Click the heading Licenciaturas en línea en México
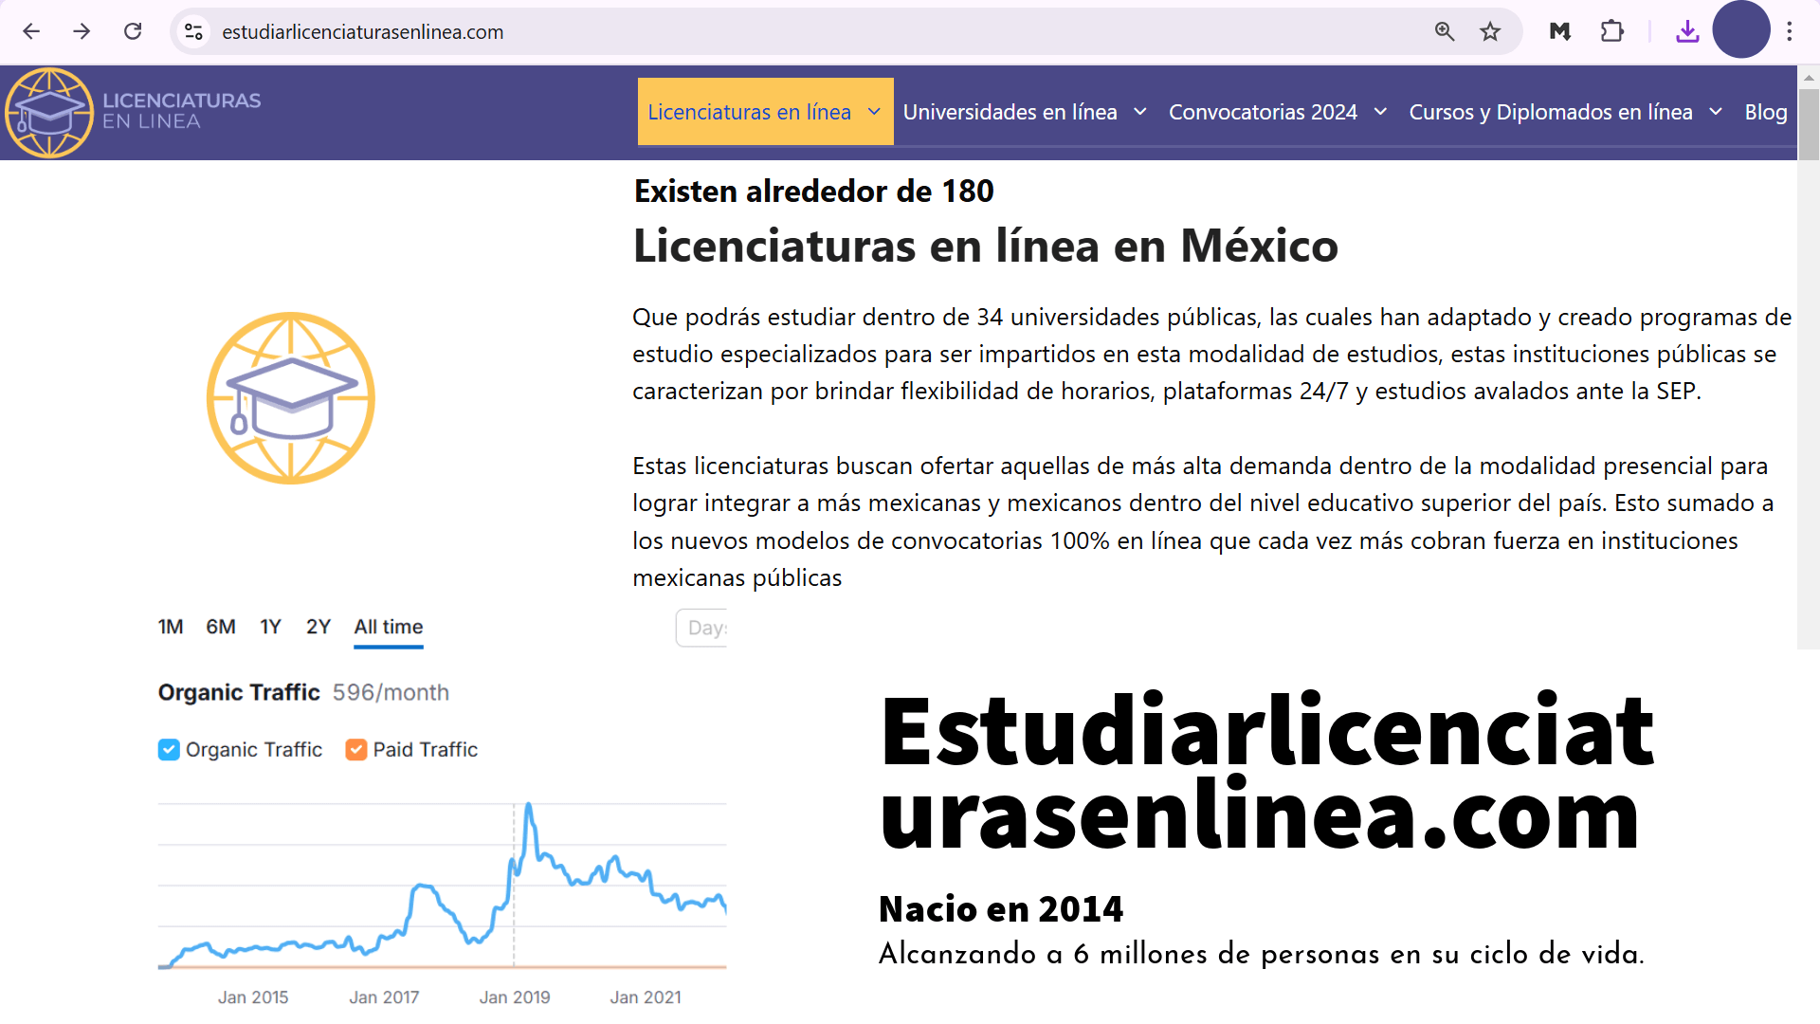The width and height of the screenshot is (1820, 1024). tap(986, 247)
